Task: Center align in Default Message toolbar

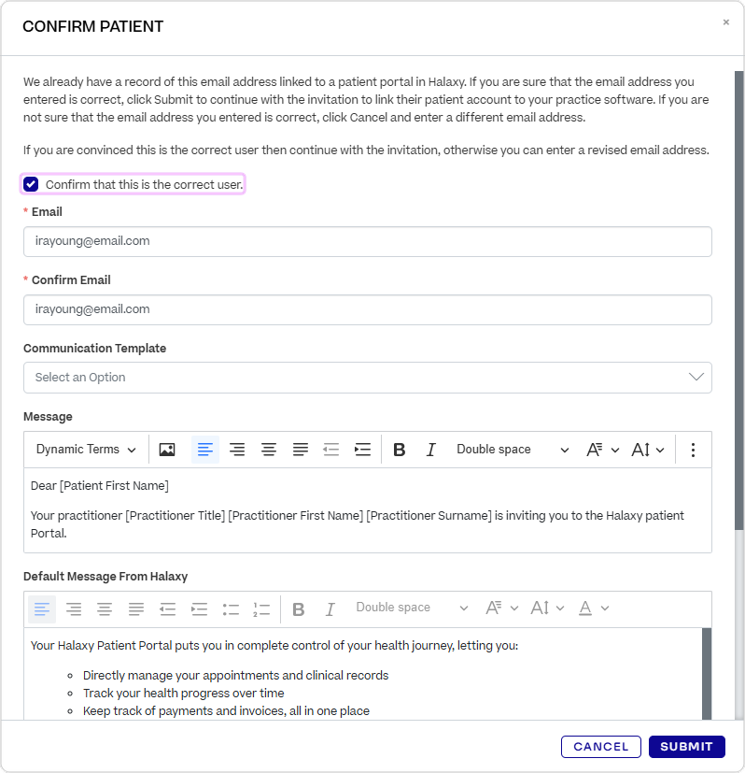Action: click(105, 609)
